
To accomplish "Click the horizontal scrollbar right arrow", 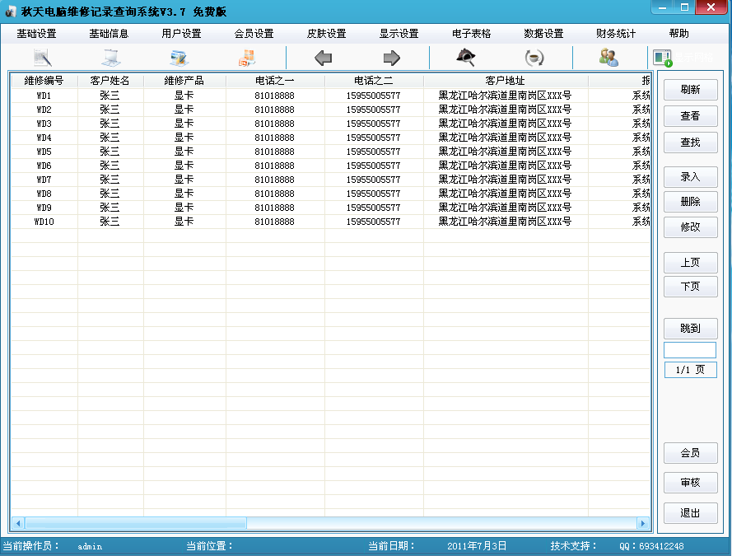I will point(643,523).
